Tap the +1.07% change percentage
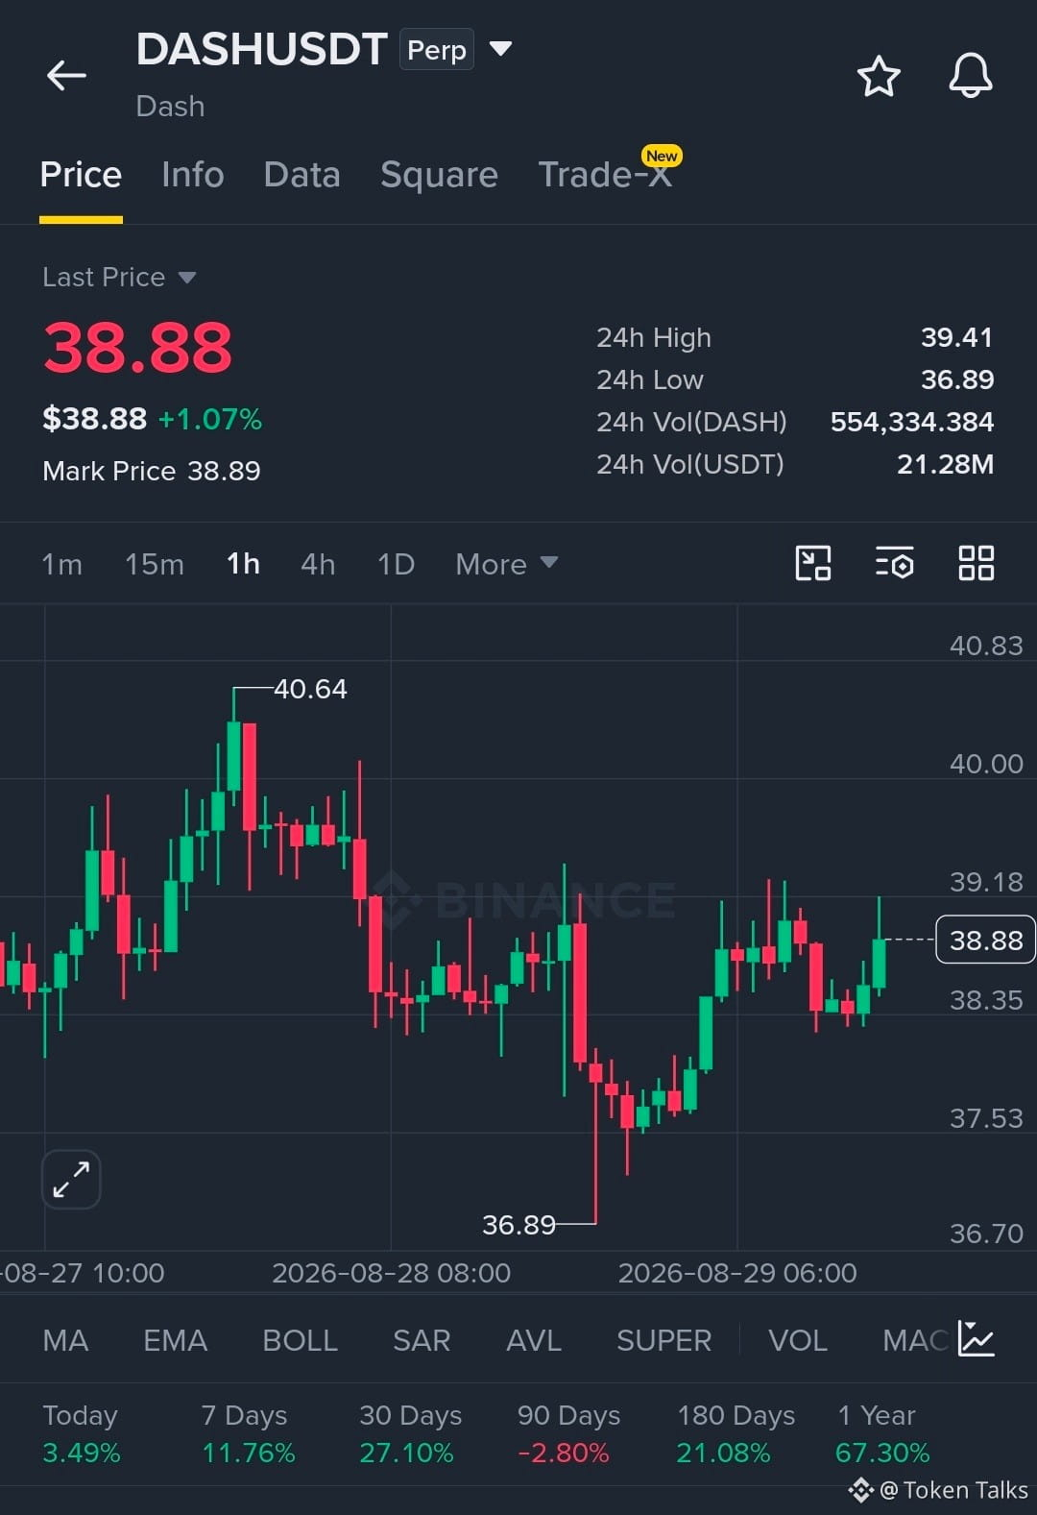The height and width of the screenshot is (1515, 1037). [210, 419]
